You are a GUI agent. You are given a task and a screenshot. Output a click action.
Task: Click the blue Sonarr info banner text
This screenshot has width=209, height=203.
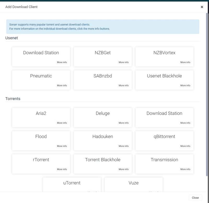pos(60,27)
